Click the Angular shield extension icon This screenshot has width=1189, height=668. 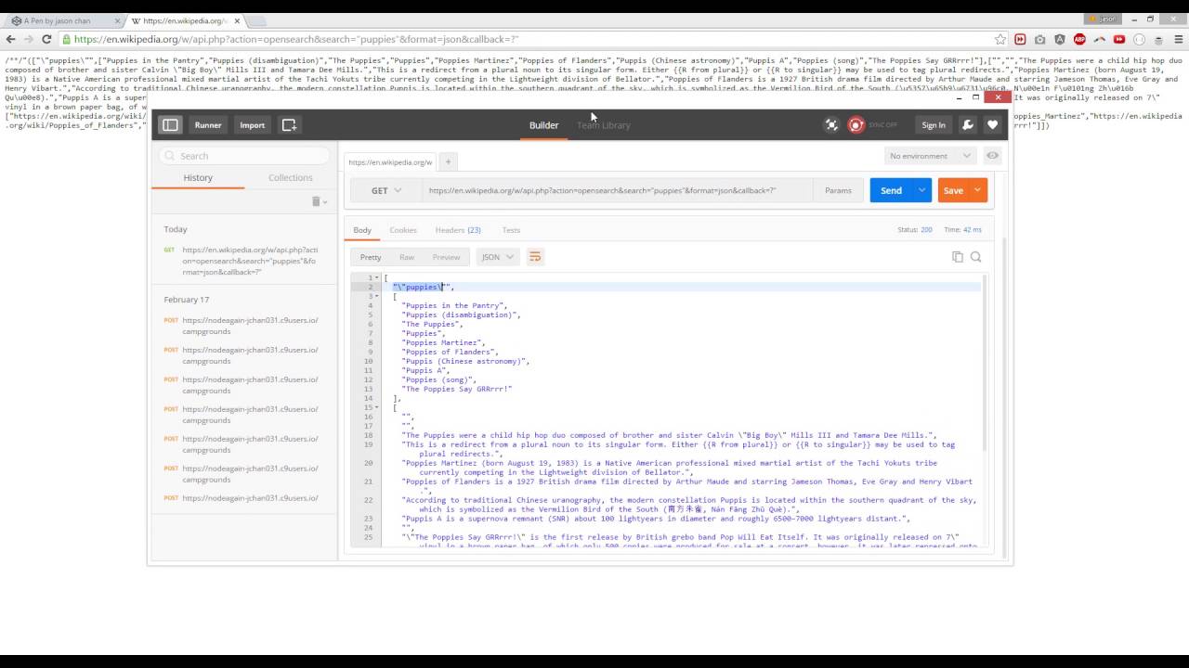(1060, 39)
